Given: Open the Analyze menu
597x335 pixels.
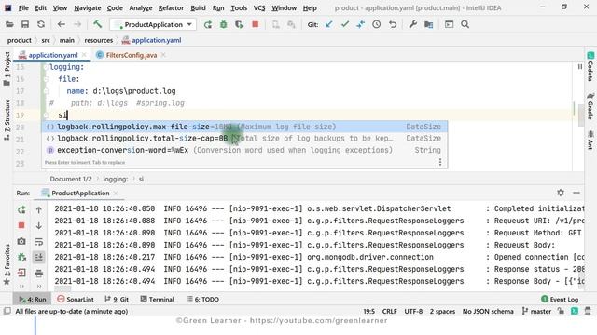Looking at the screenshot, I should (141, 8).
